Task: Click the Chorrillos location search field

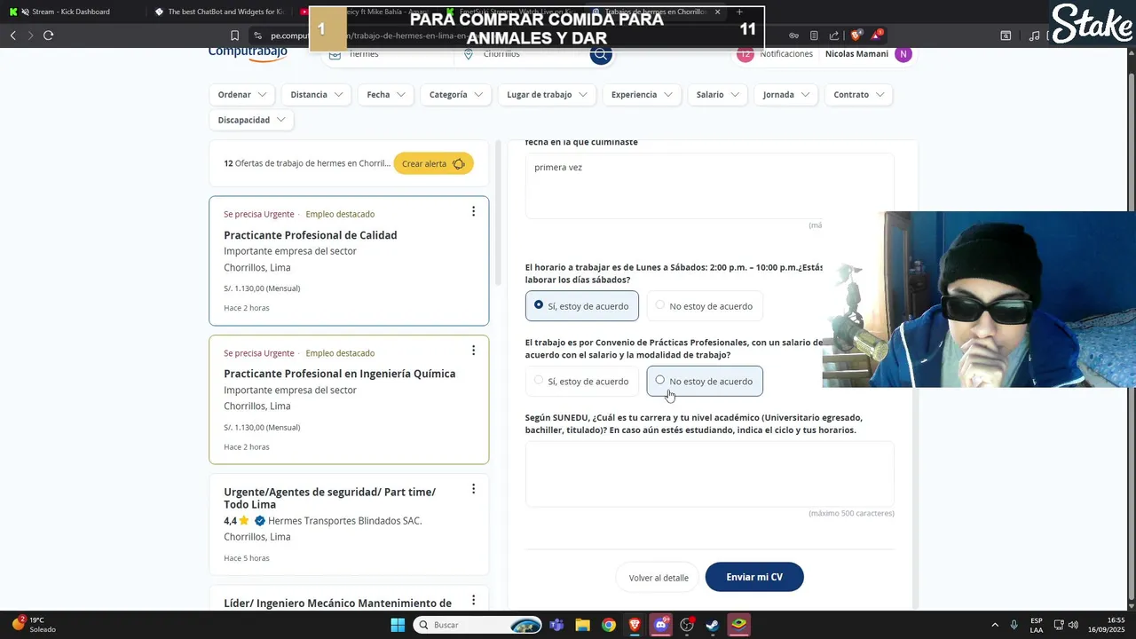Action: [524, 54]
